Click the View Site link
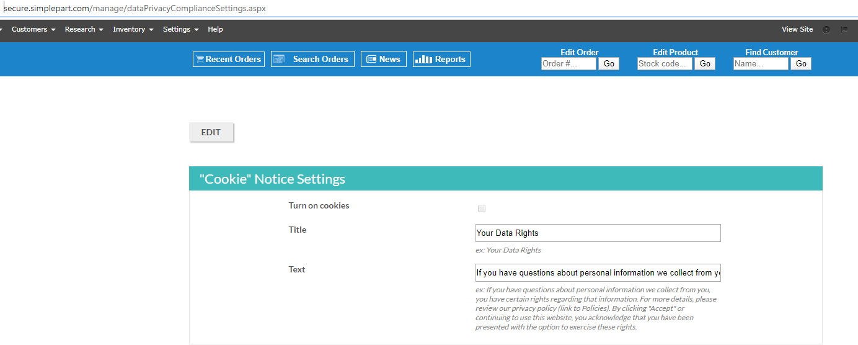858x345 pixels. 797,29
